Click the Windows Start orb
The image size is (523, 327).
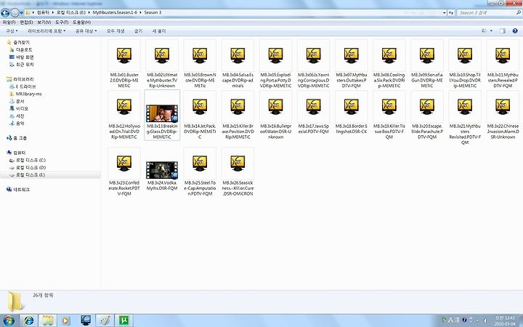pos(9,320)
